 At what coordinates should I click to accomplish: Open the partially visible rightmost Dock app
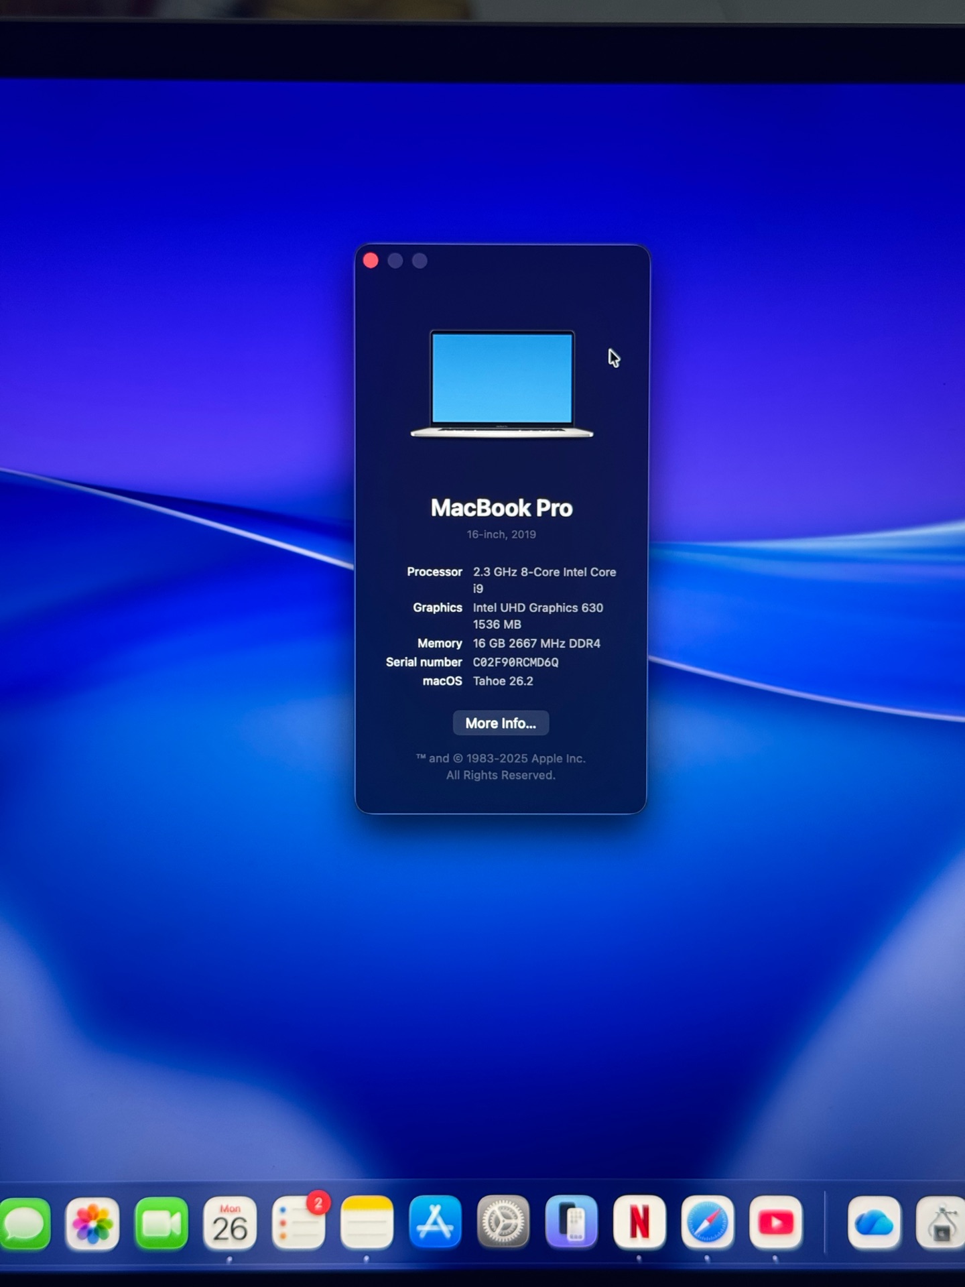click(x=941, y=1223)
